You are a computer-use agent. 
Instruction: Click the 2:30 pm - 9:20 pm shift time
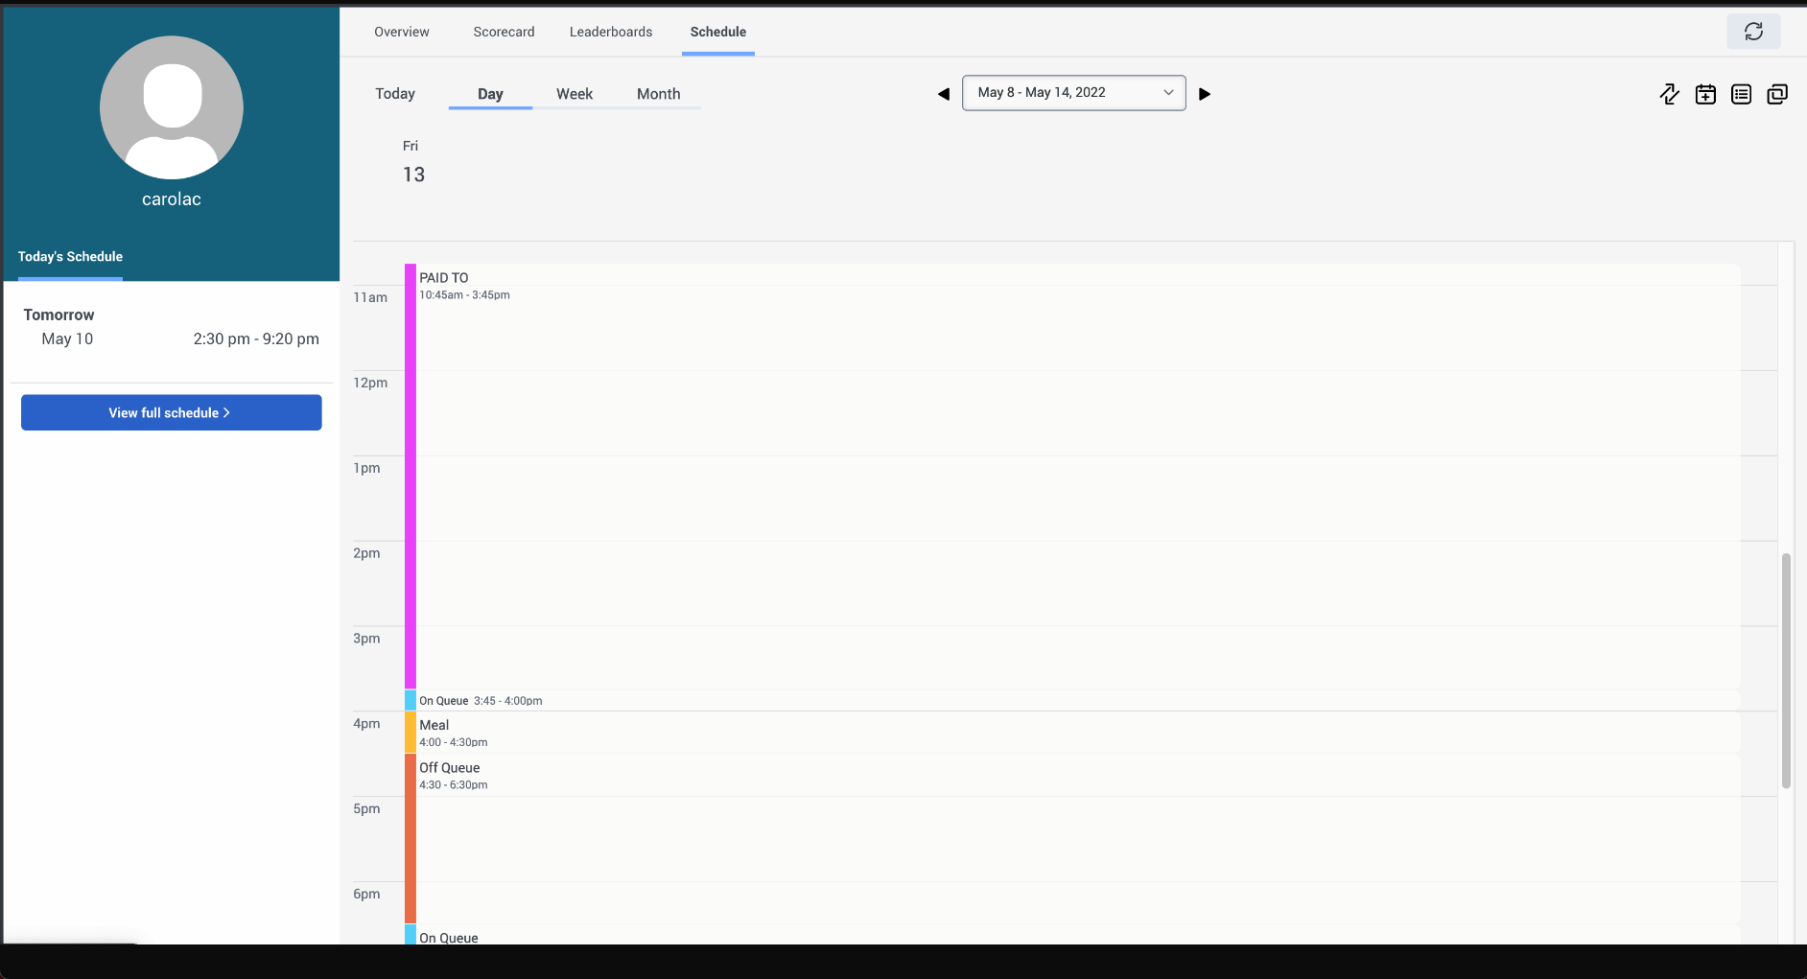coord(256,338)
